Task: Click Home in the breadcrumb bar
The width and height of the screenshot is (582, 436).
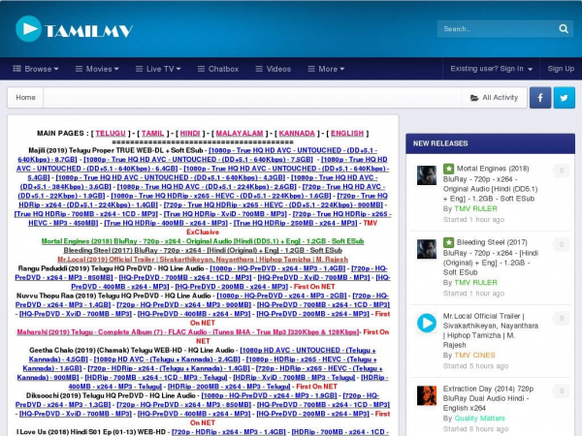Action: coord(26,98)
